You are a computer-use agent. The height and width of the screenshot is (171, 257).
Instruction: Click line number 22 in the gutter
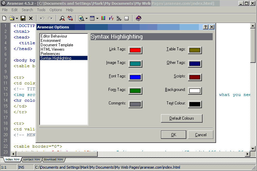pyautogui.click(x=5, y=146)
